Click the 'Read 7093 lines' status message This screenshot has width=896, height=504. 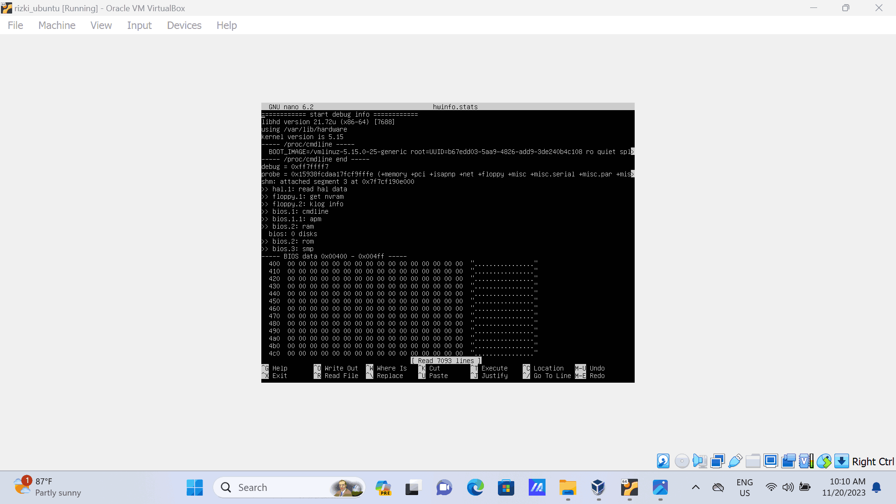pos(446,361)
